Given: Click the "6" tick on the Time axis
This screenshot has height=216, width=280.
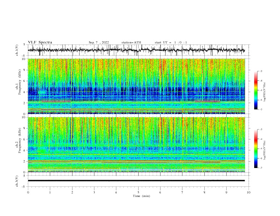Looking at the screenshot, I should coord(160,192).
